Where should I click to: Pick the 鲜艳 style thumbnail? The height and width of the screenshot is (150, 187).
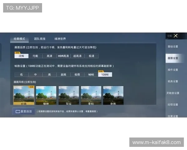[x=46, y=95]
